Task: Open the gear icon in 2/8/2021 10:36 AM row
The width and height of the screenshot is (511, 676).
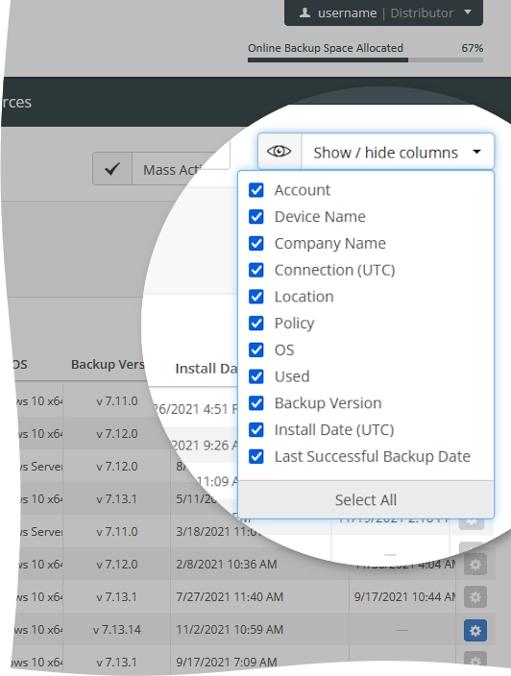Action: pyautogui.click(x=475, y=565)
